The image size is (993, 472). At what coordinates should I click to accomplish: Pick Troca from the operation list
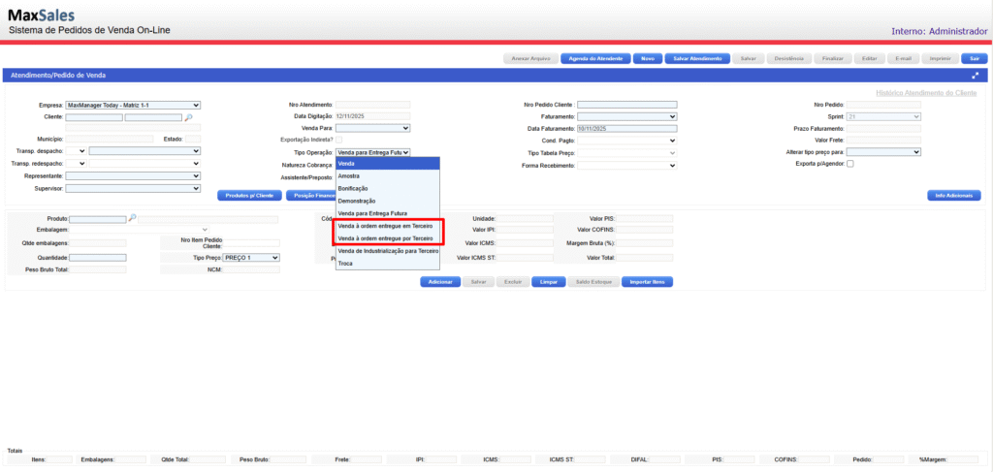pos(345,264)
